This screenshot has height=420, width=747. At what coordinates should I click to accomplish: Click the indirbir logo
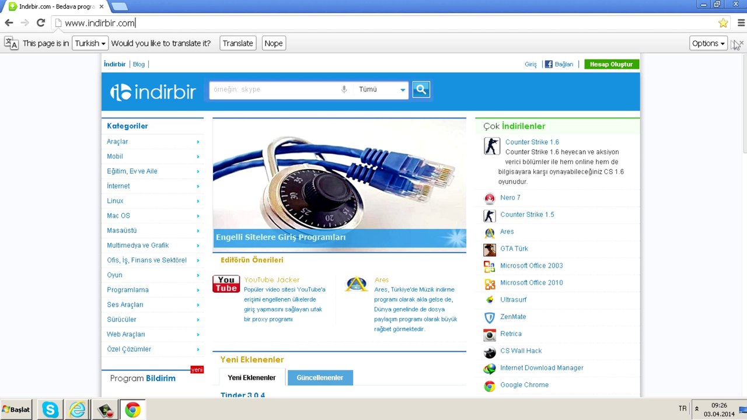(153, 92)
